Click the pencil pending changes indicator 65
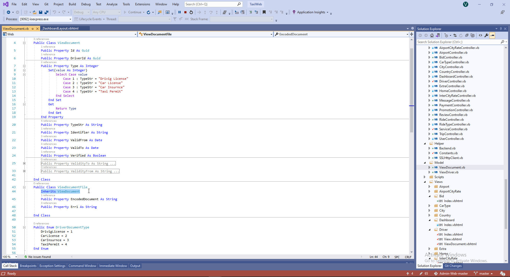The image size is (510, 277). [x=424, y=274]
